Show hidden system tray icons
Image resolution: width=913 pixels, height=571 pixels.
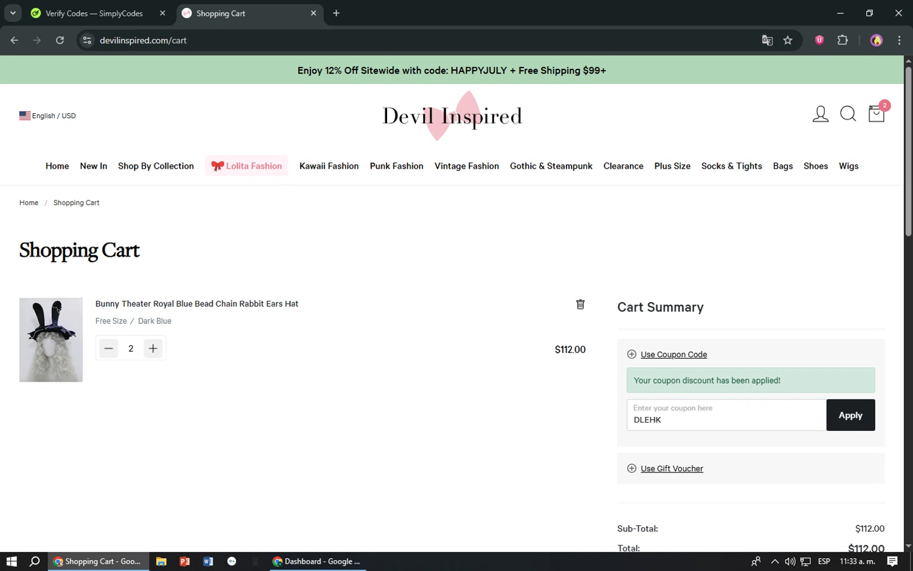[774, 561]
